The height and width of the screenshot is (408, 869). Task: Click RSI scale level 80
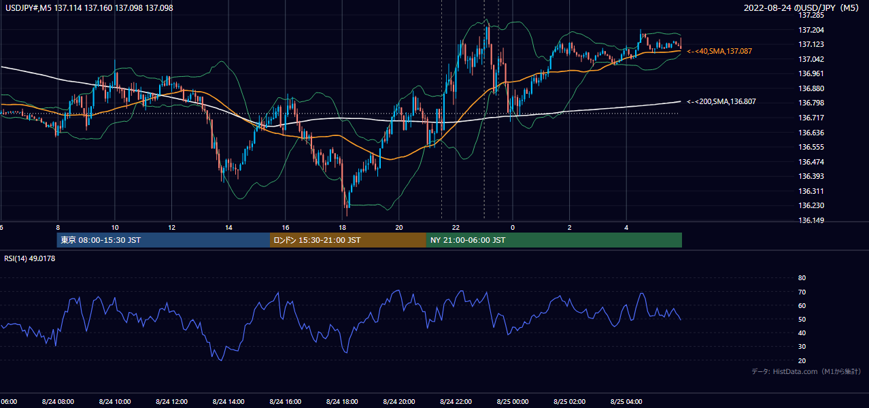[x=802, y=278]
